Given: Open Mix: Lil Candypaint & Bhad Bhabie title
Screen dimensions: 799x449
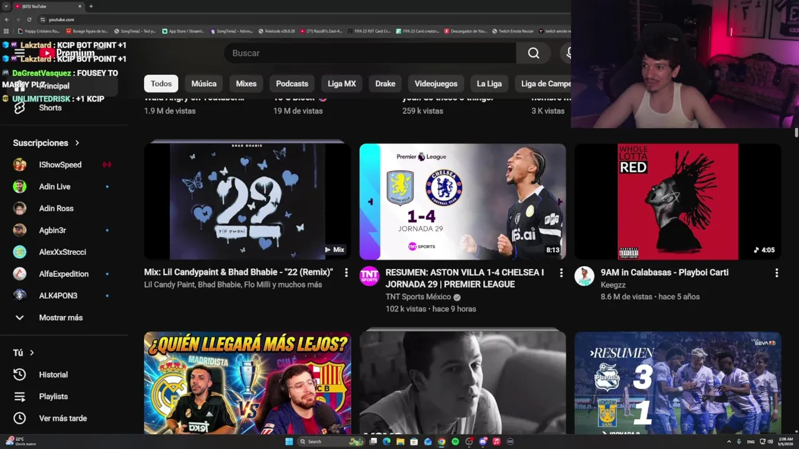Looking at the screenshot, I should tap(238, 273).
